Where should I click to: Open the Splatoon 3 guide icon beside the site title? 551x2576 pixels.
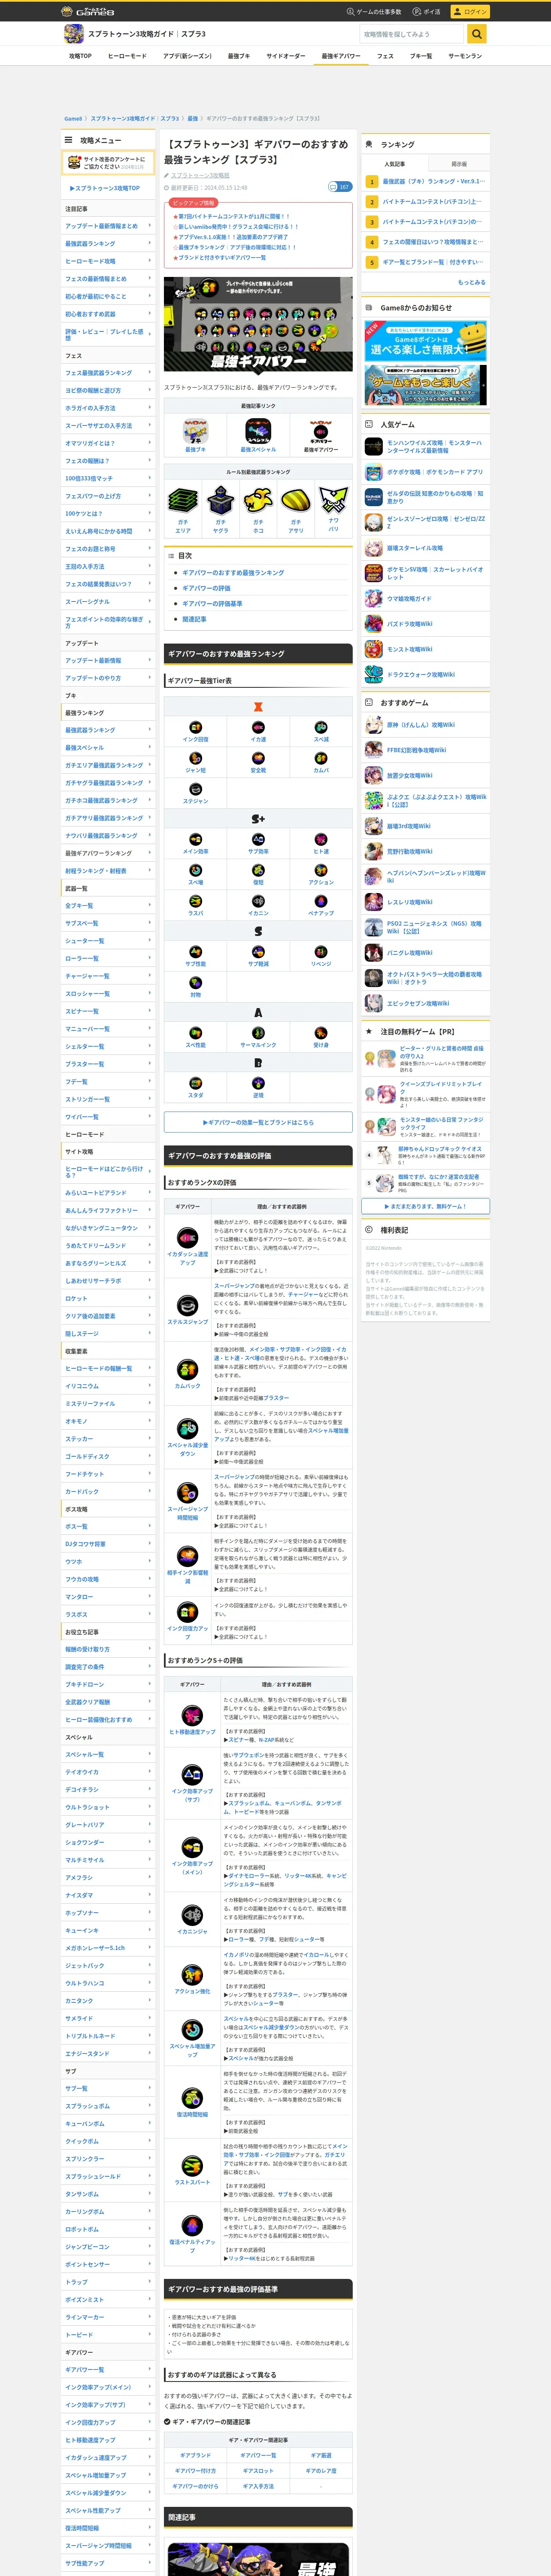73,34
